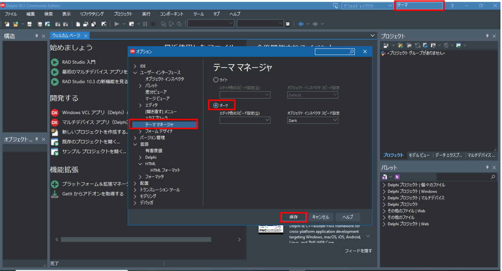Add a new folder in the Project panel
Screen dimensions: 502x271
(x=400, y=45)
